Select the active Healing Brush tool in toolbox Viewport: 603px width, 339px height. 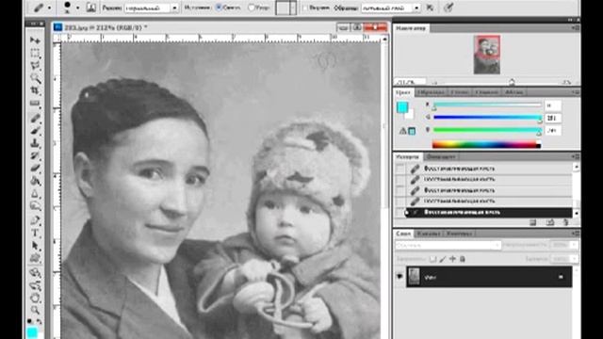tap(35, 118)
